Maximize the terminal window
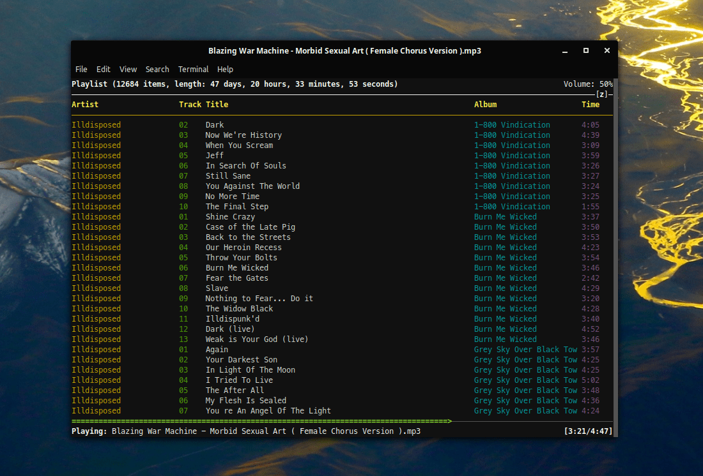 pyautogui.click(x=585, y=50)
